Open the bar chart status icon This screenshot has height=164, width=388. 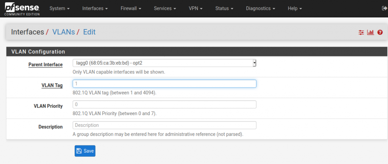click(x=371, y=33)
